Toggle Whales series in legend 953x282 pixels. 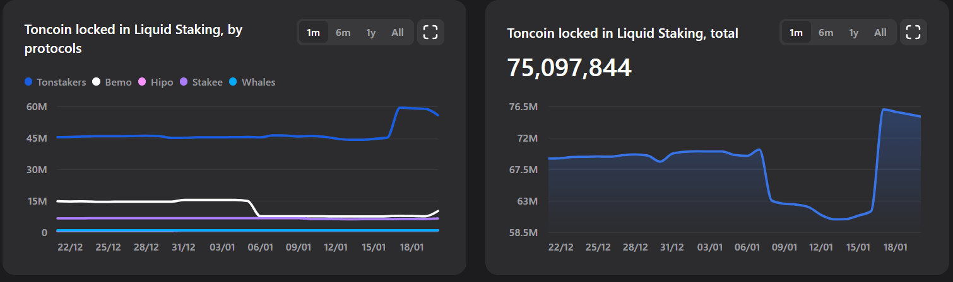[252, 82]
